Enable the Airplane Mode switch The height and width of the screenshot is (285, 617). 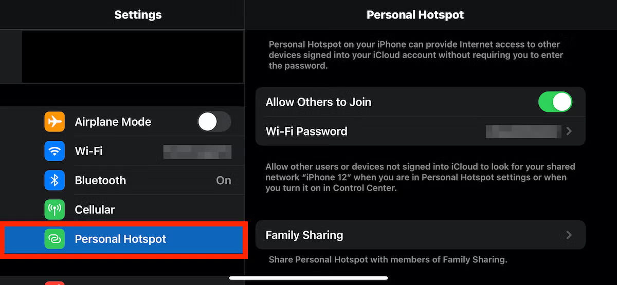(214, 122)
